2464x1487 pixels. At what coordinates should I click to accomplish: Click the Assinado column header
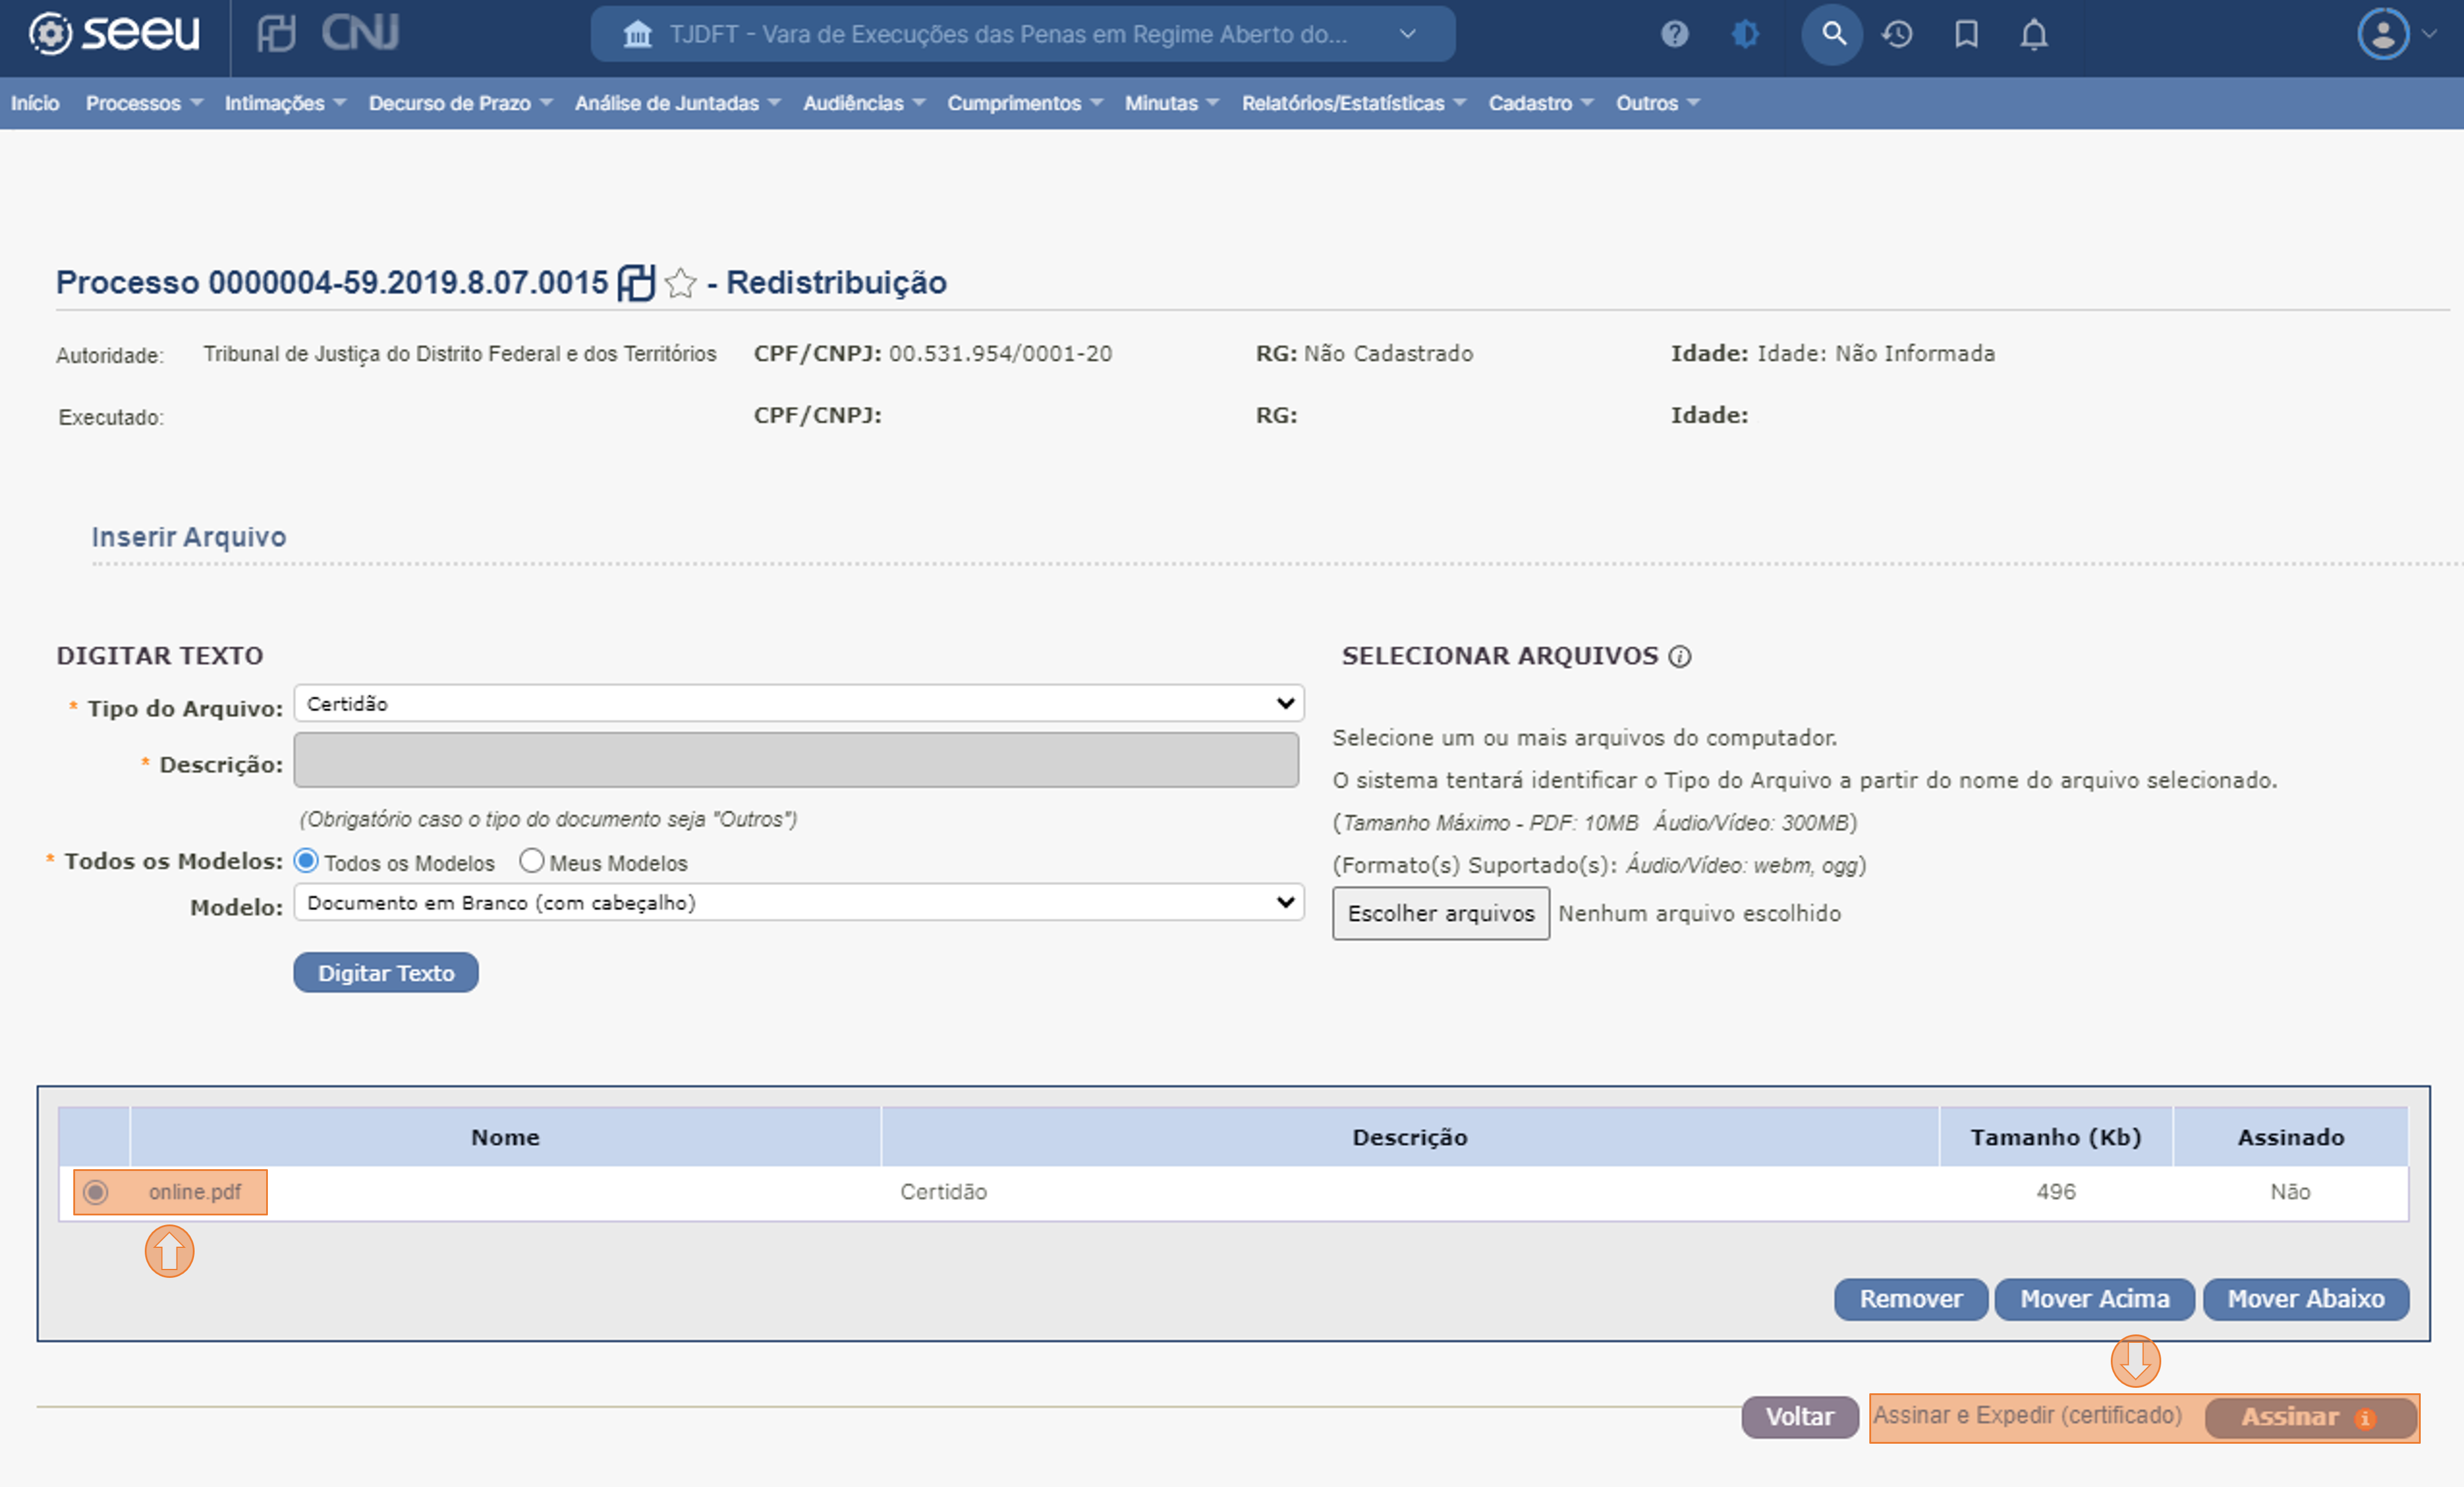click(x=2291, y=1137)
